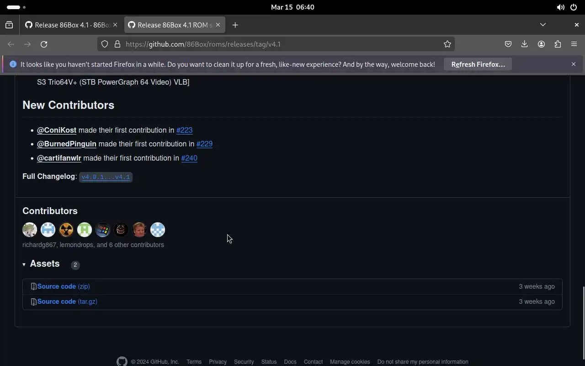Image resolution: width=585 pixels, height=366 pixels.
Task: Bookmark this page with the star icon
Action: 447,44
